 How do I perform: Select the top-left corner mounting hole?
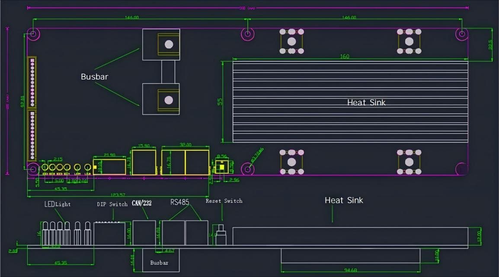pyautogui.click(x=33, y=33)
